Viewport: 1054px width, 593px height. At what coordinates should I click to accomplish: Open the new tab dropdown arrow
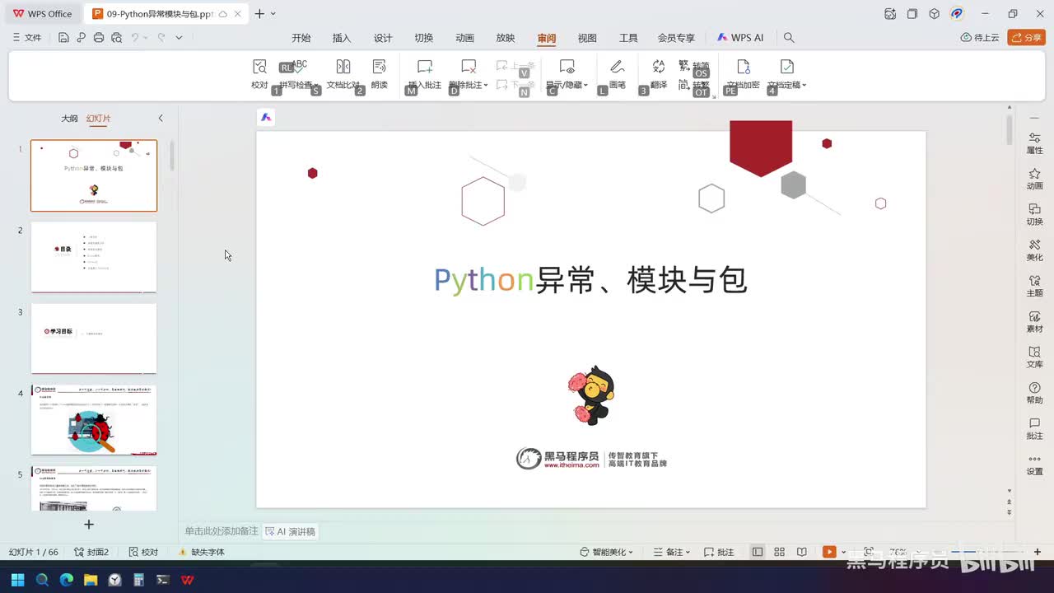click(273, 14)
